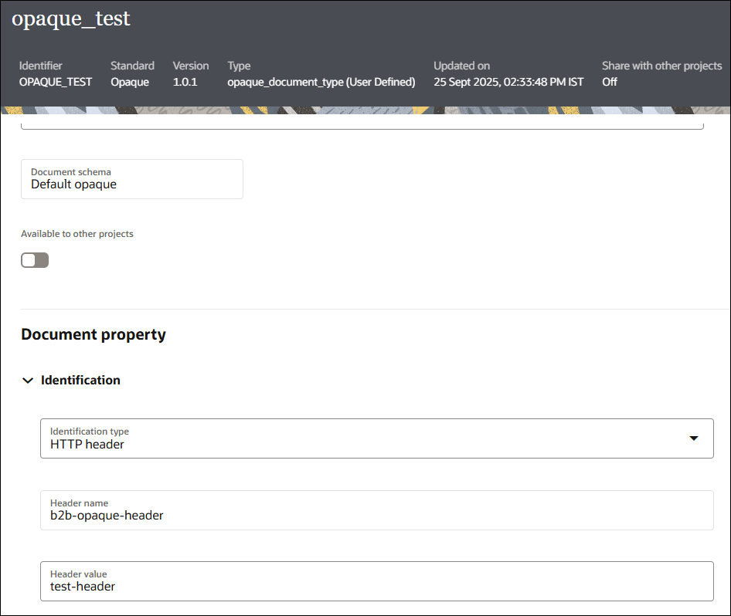Select the Header name input field

coord(377,510)
